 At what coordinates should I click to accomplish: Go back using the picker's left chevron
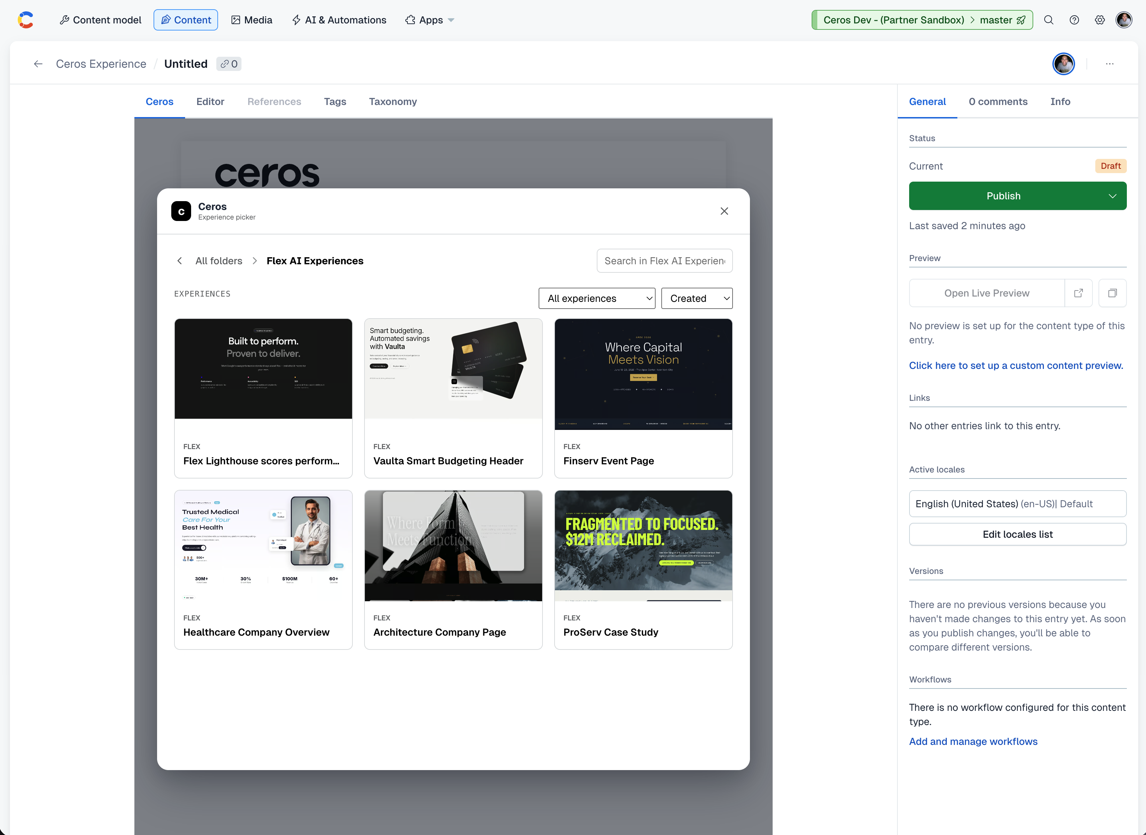tap(179, 261)
